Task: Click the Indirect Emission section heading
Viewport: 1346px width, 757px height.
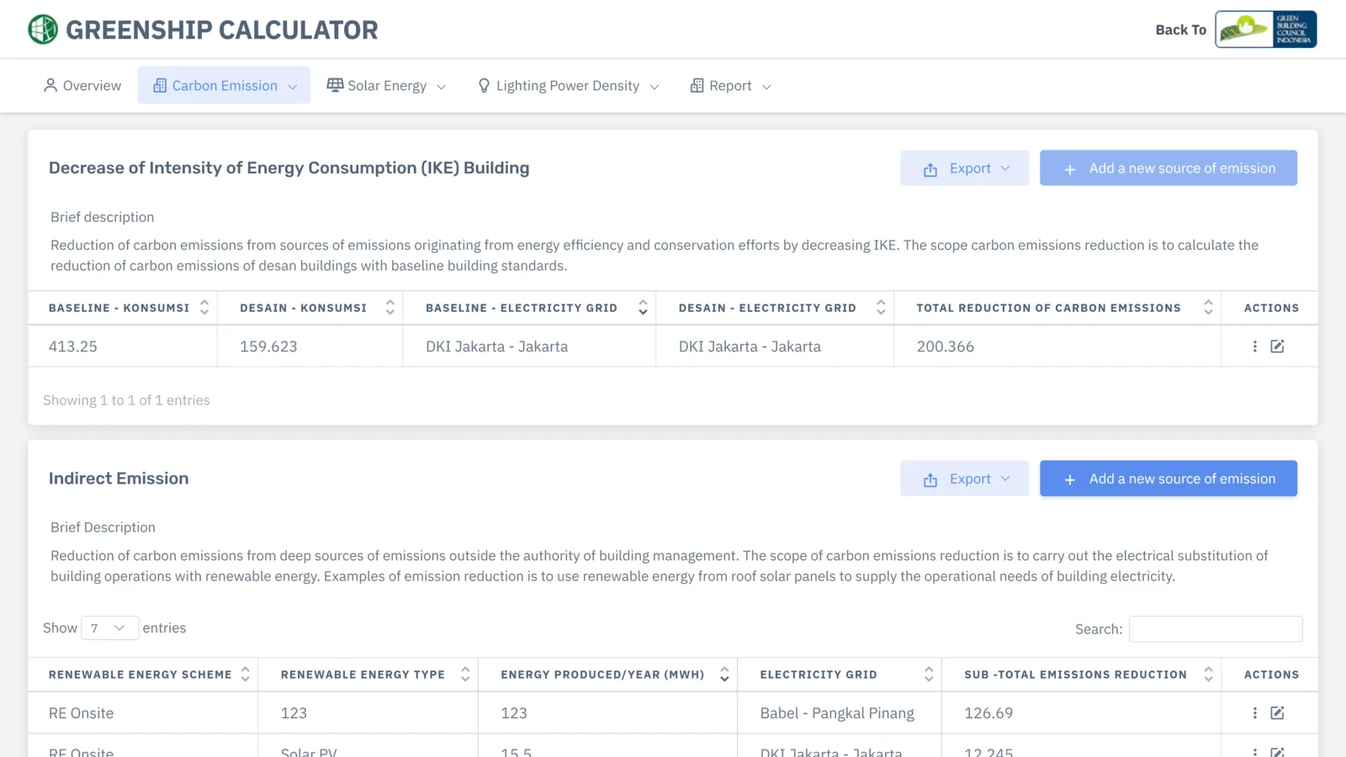Action: (x=119, y=479)
